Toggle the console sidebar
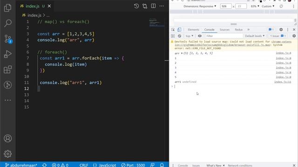Image resolution: width=298 pixels, height=167 pixels. [173, 36]
